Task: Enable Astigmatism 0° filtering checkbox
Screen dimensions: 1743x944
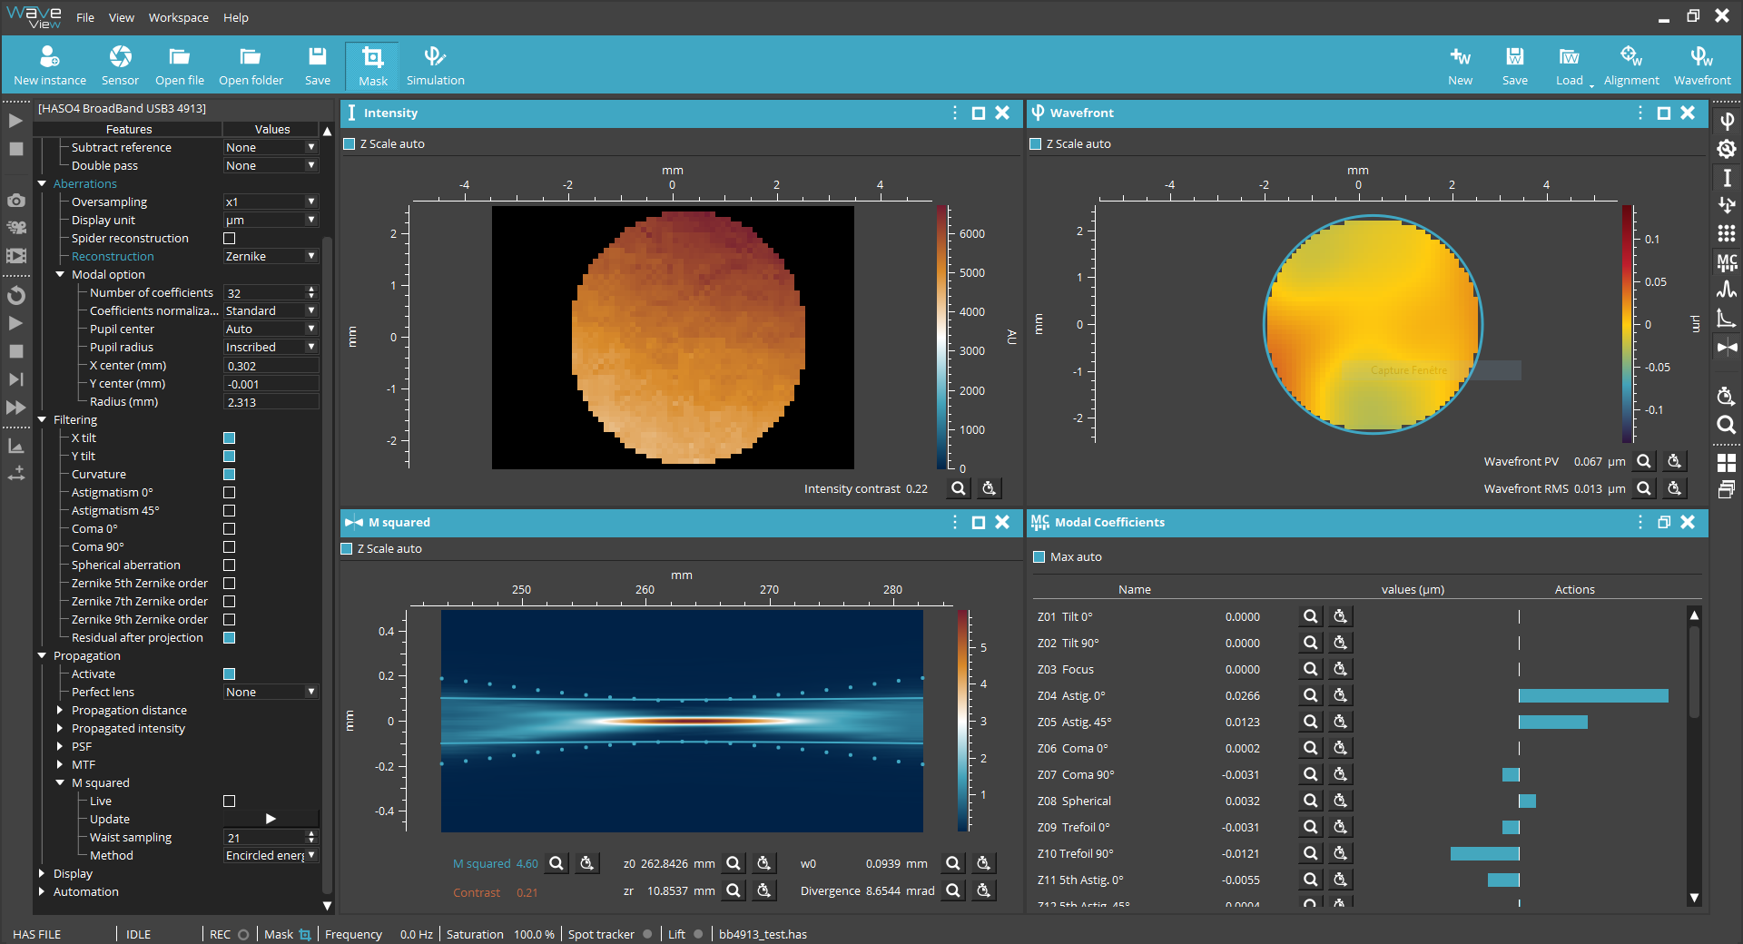Action: point(230,493)
